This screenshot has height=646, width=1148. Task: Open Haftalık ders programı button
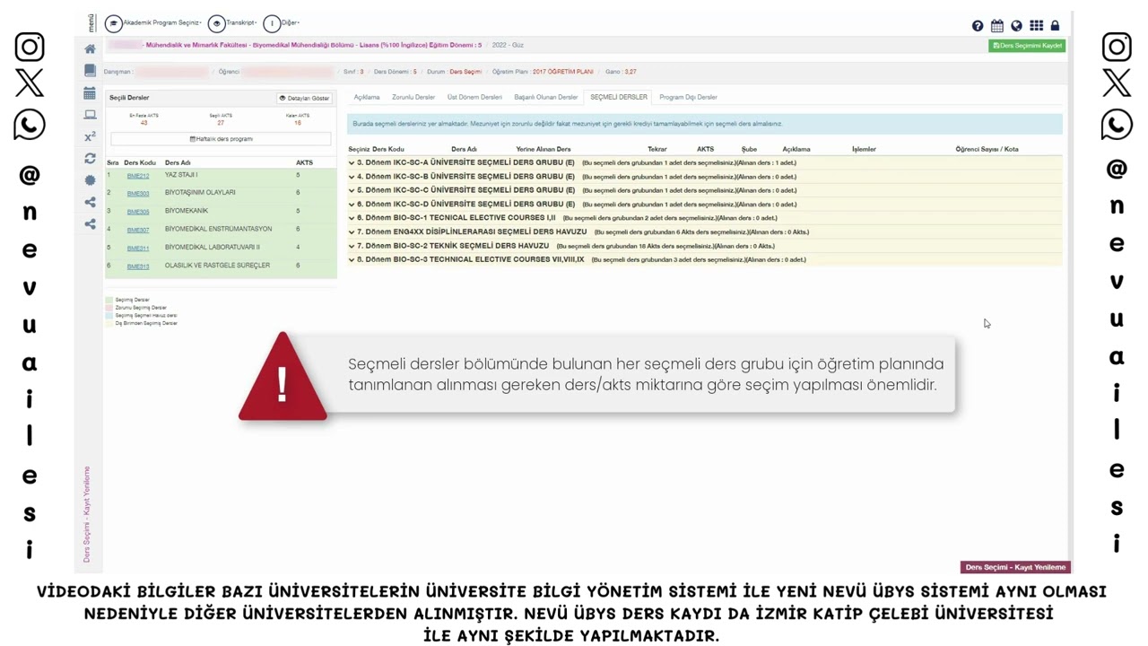tap(221, 139)
